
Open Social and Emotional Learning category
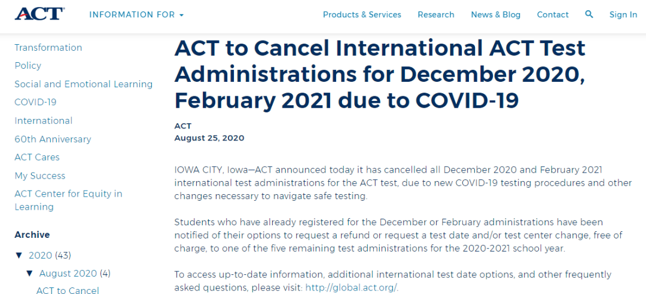[x=84, y=84]
